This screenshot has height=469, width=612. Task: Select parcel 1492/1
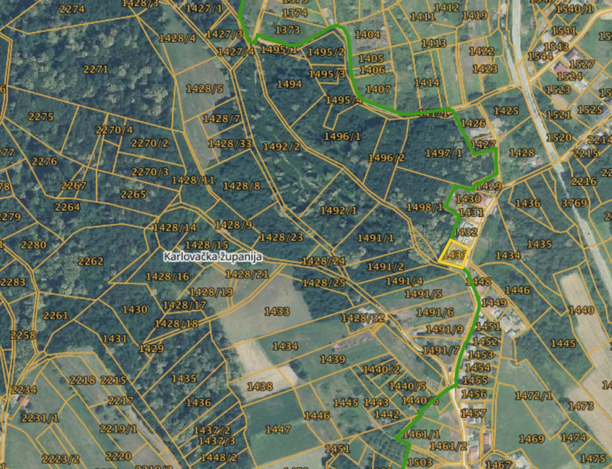339,210
